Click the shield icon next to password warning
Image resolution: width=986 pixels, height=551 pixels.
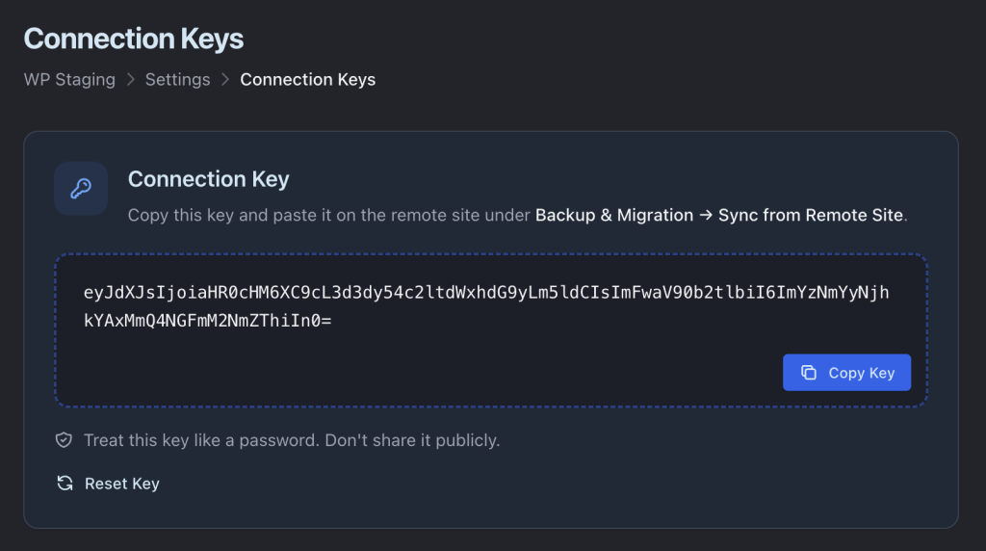65,440
